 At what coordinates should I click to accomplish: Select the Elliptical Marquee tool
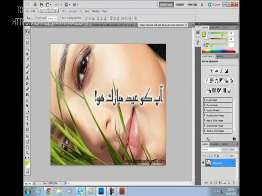click(x=27, y=37)
